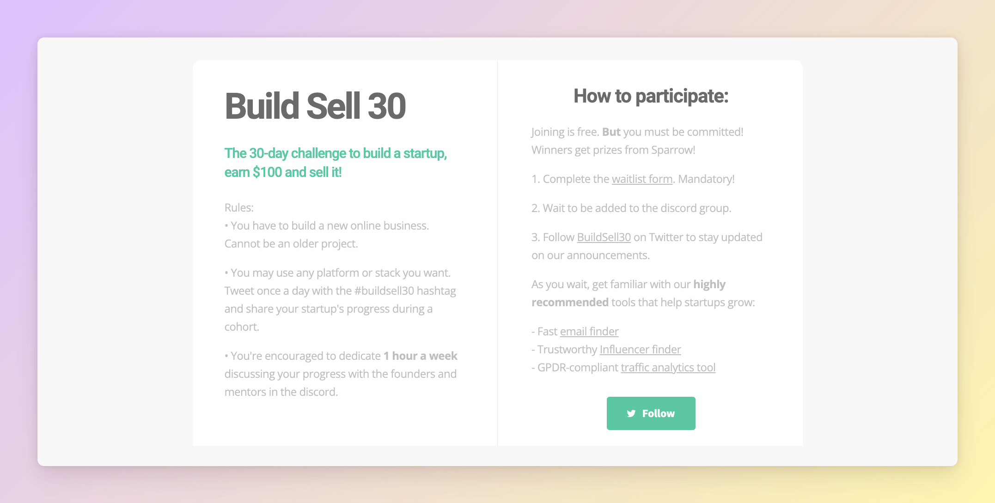Image resolution: width=995 pixels, height=503 pixels.
Task: Open the traffic analytics tool link
Action: pos(668,368)
